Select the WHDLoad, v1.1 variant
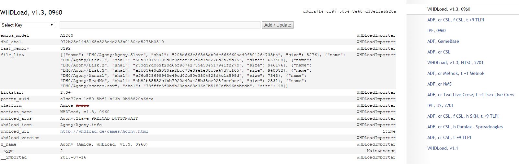The image size is (519, 164). point(443,148)
